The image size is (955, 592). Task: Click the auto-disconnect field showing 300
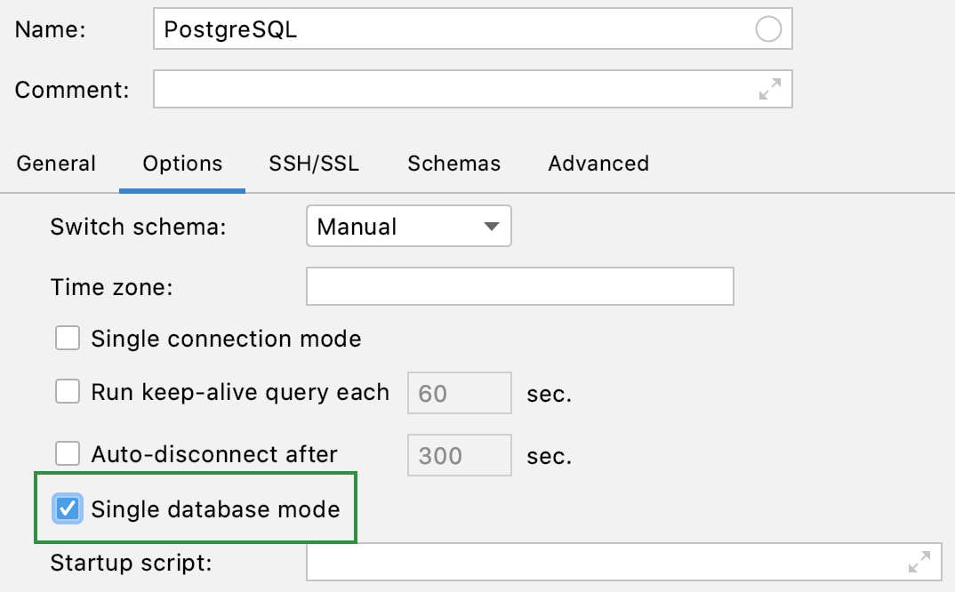coord(459,454)
